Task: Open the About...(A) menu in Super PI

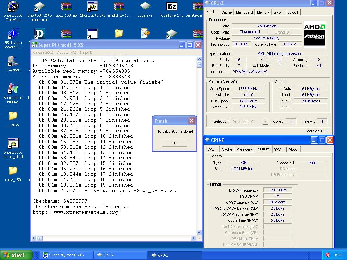Action: (66, 52)
